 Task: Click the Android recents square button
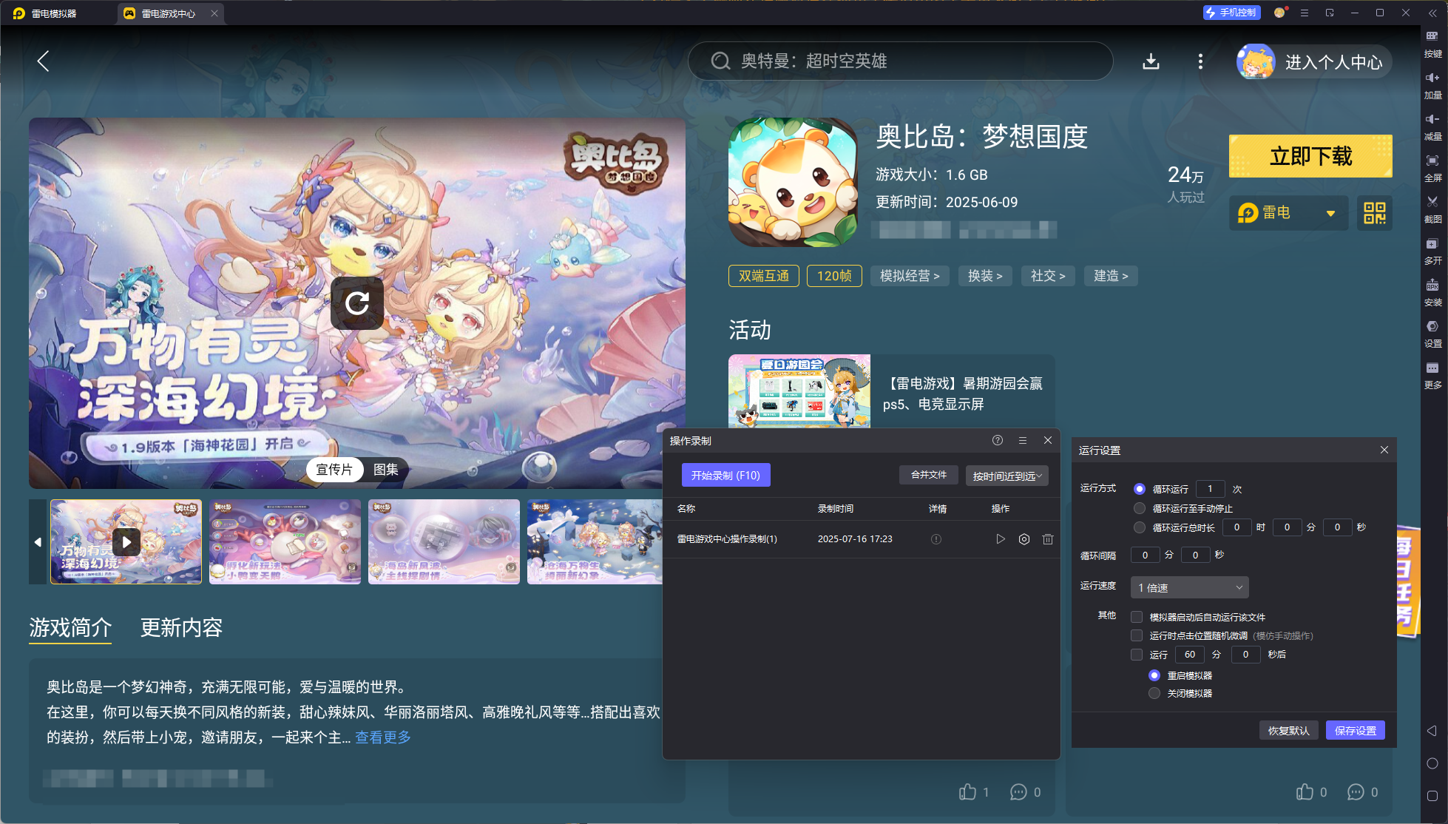pyautogui.click(x=1432, y=796)
